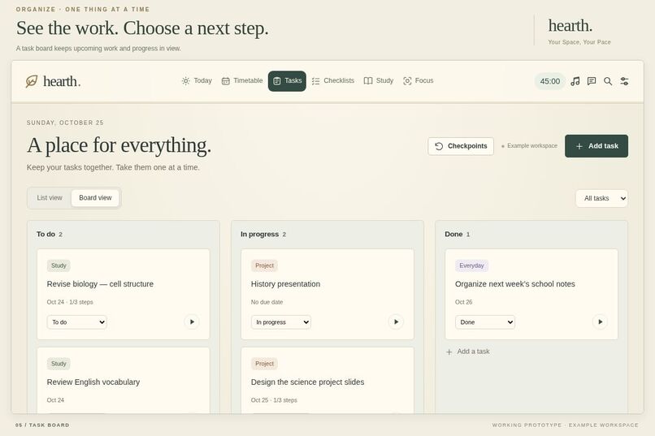Click the Add task button
Viewport: 655px width, 436px height.
(x=596, y=146)
